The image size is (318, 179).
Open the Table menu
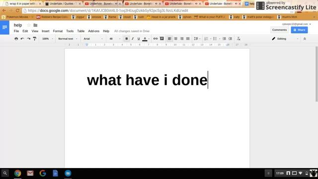(x=80, y=31)
